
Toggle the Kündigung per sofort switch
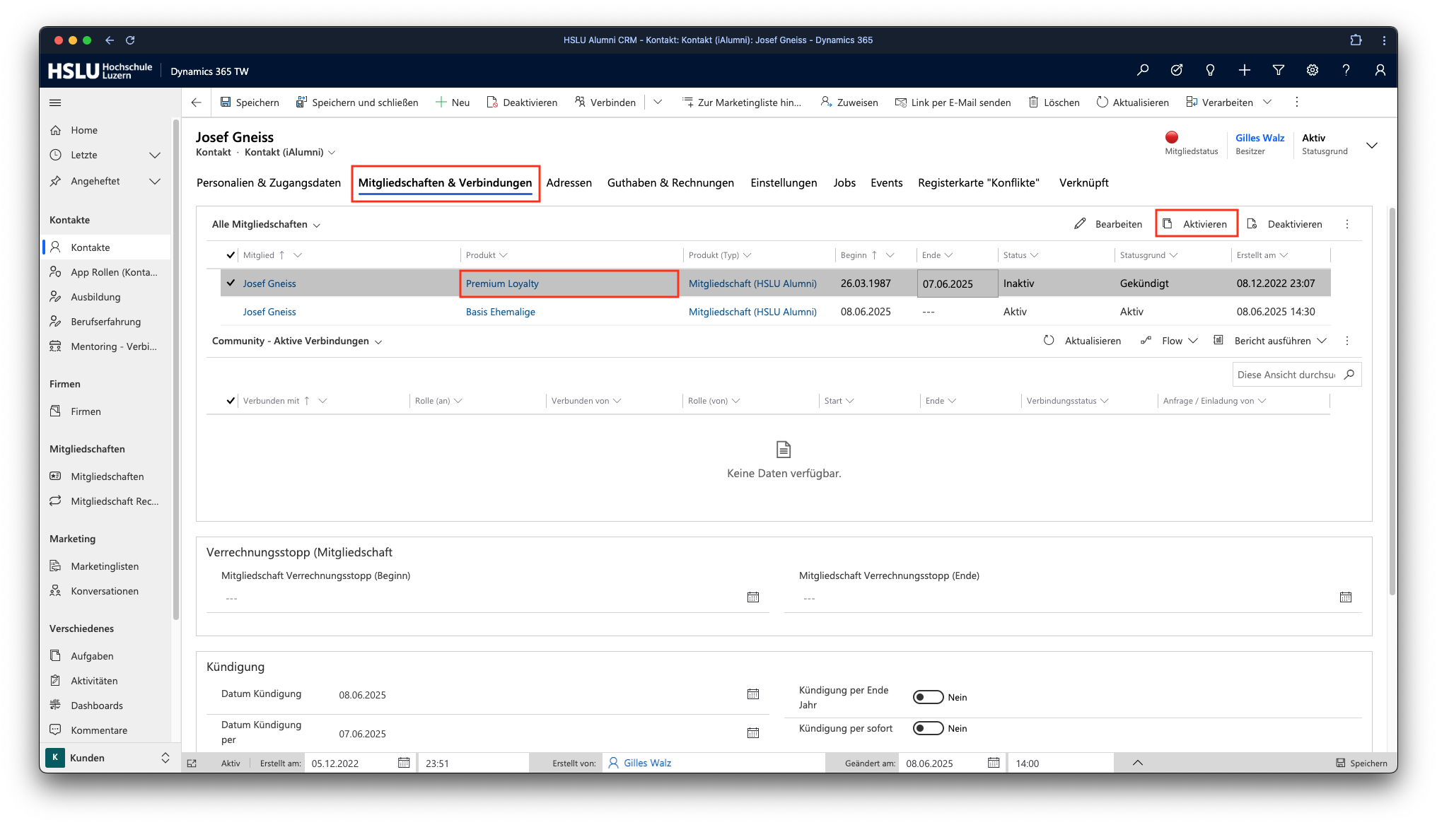point(927,728)
